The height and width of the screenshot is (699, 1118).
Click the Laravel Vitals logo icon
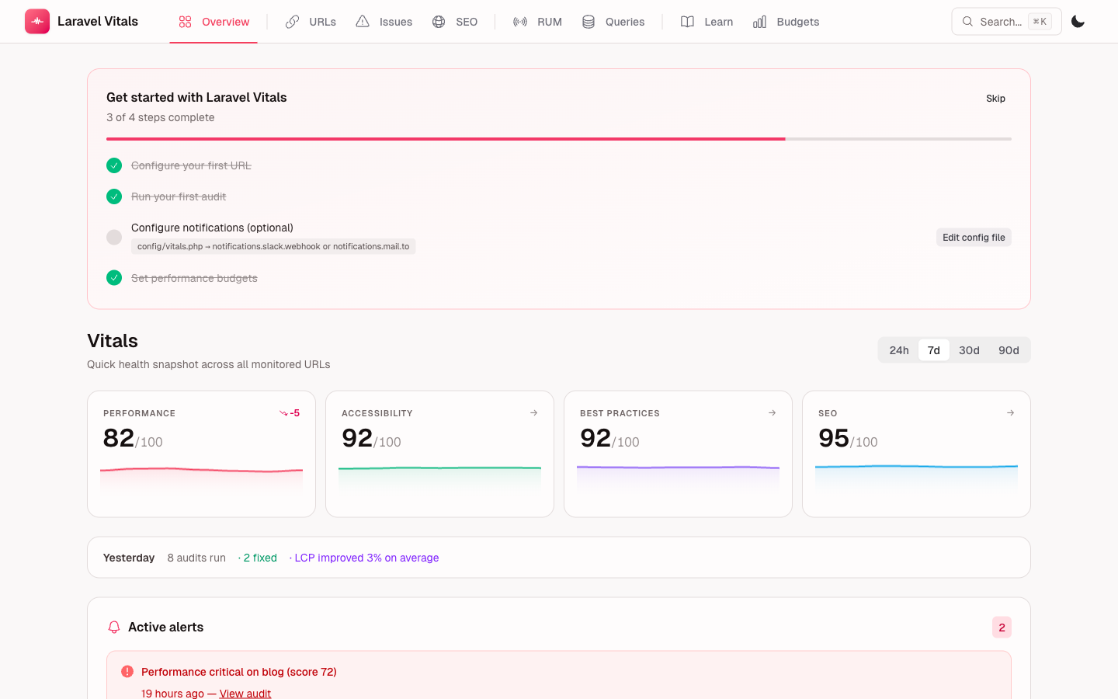37,22
